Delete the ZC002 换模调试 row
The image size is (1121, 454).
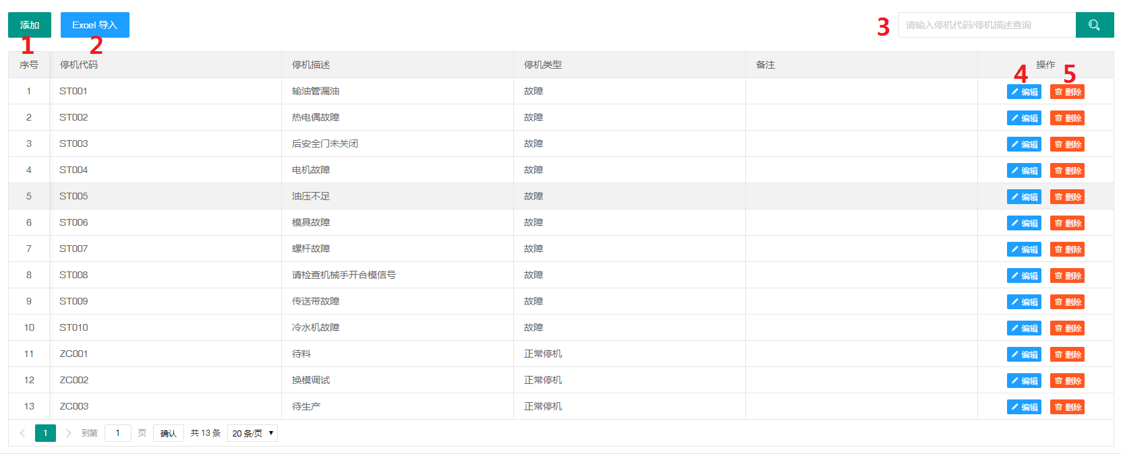tap(1067, 381)
